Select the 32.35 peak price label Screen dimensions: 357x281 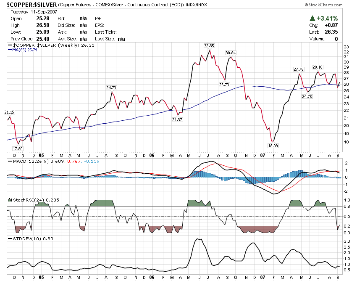[x=209, y=45]
